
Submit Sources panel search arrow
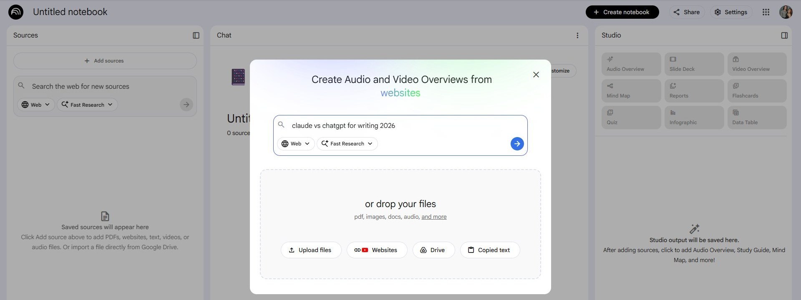186,105
